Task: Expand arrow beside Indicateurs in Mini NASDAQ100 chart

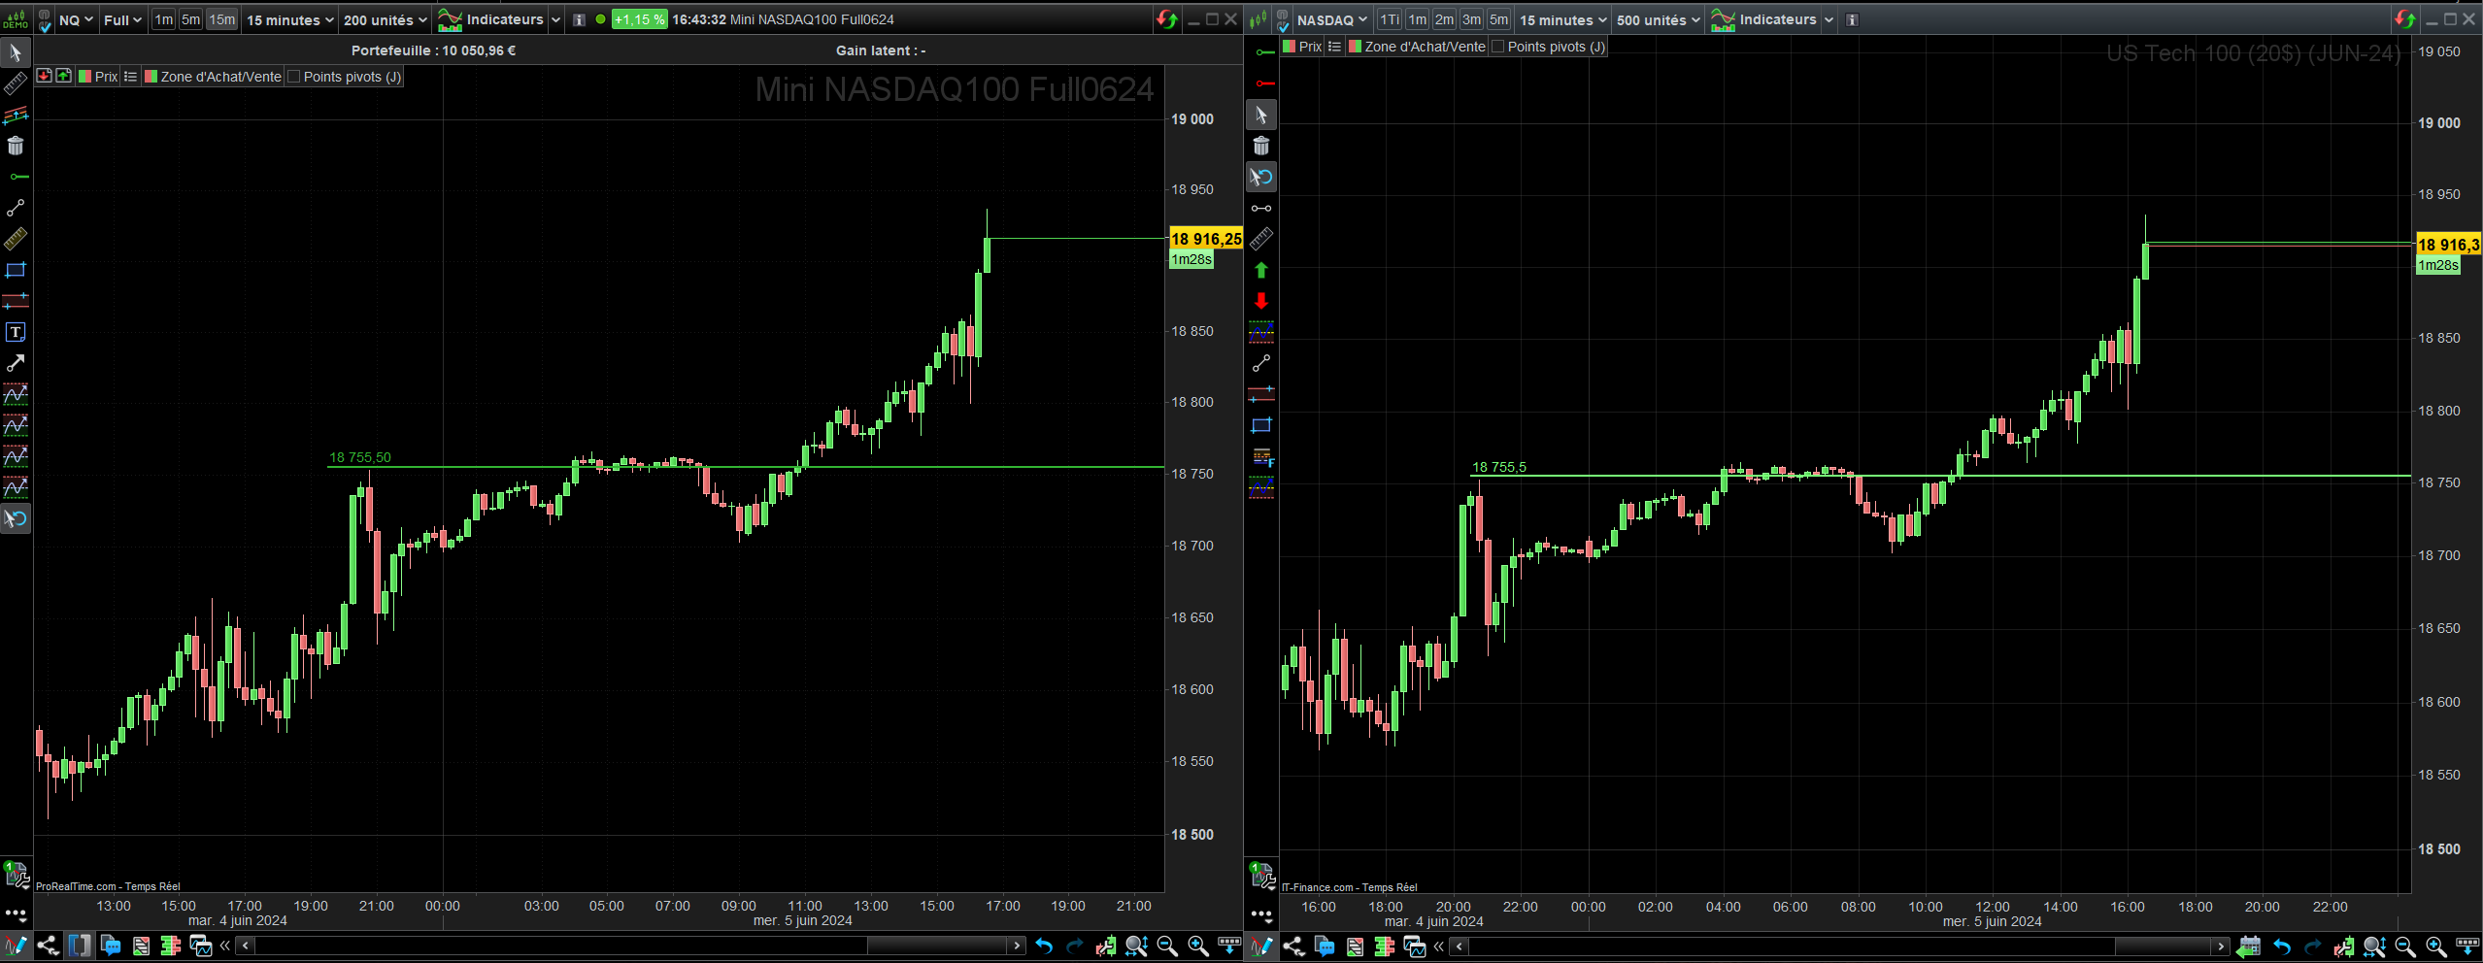Action: tap(555, 19)
